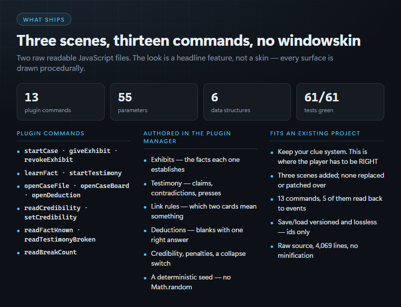Select the '61/61 tests green' stat card
Viewport: 401px width, 307px height.
tap(340, 102)
